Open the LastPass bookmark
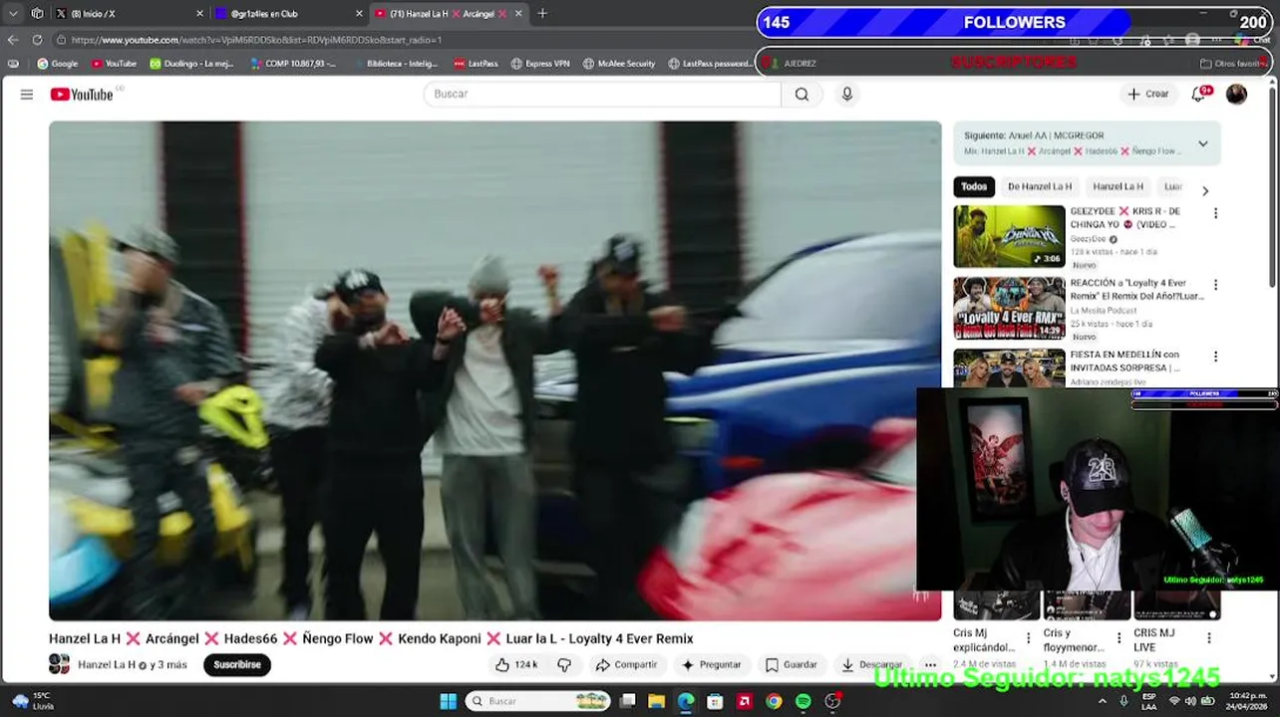 tap(476, 64)
